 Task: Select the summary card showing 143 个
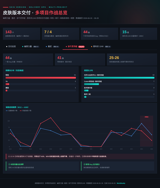click(21, 34)
